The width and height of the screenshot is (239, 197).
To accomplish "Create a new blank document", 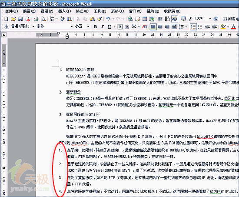I will (6, 19).
